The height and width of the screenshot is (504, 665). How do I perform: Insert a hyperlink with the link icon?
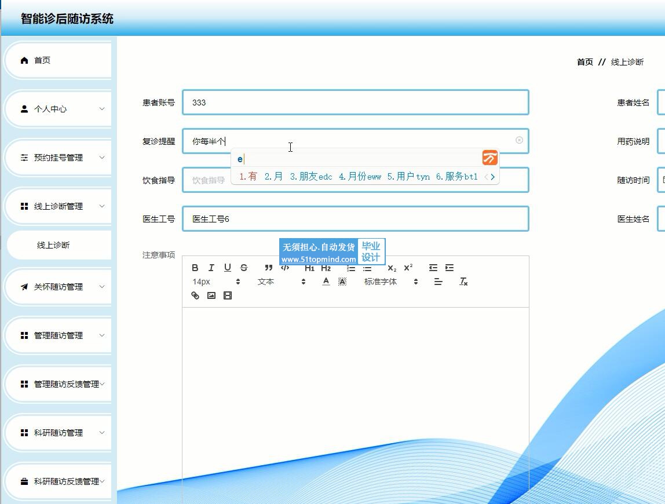(195, 295)
